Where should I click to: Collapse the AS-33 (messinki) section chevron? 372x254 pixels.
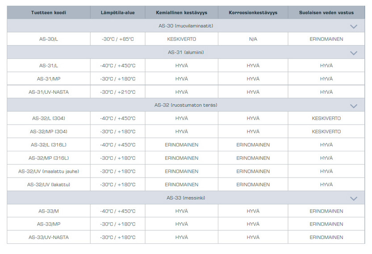coord(354,198)
